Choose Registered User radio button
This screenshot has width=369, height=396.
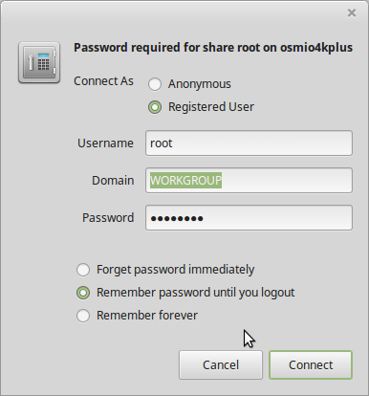pyautogui.click(x=155, y=107)
